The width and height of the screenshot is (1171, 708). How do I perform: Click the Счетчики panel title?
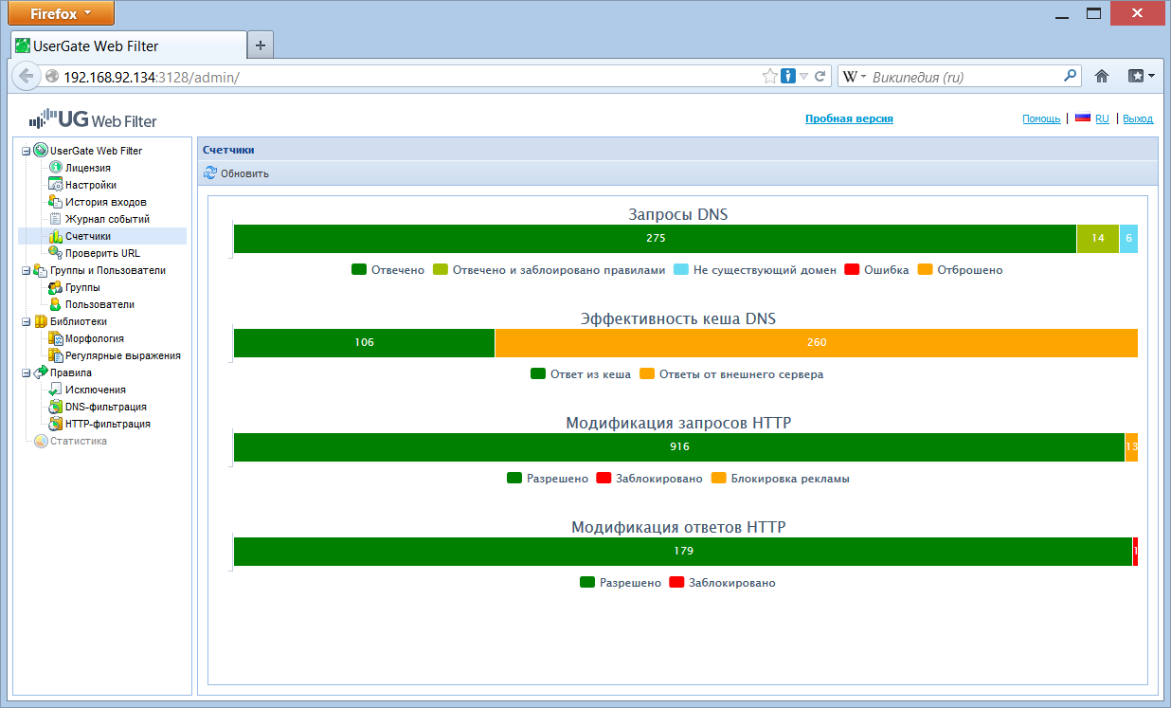click(228, 150)
